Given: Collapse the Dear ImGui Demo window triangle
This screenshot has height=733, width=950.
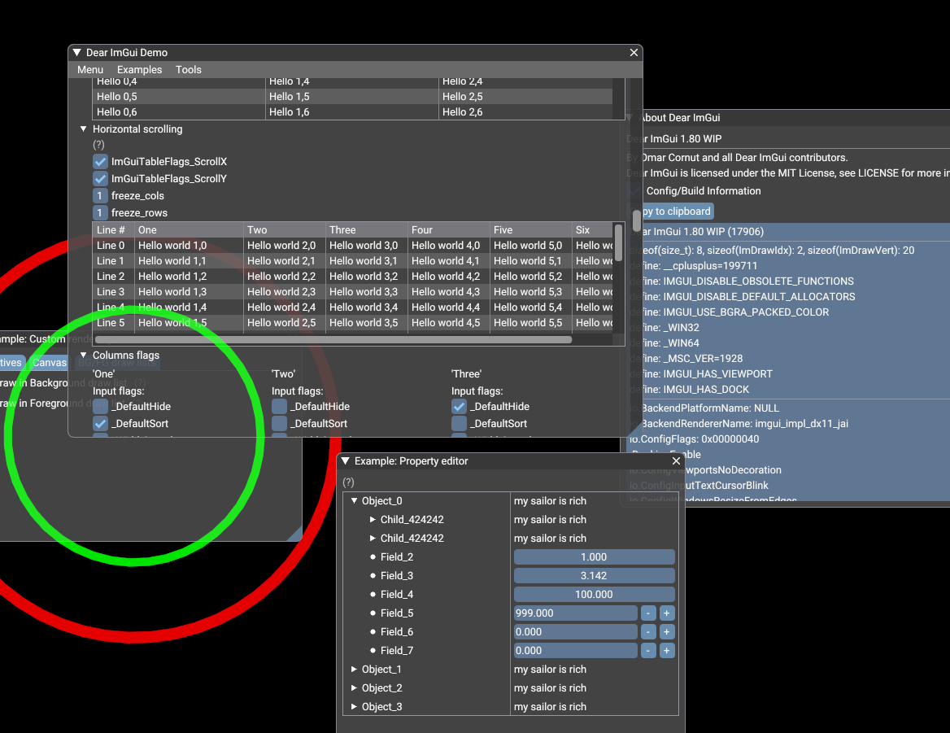Looking at the screenshot, I should coord(77,53).
